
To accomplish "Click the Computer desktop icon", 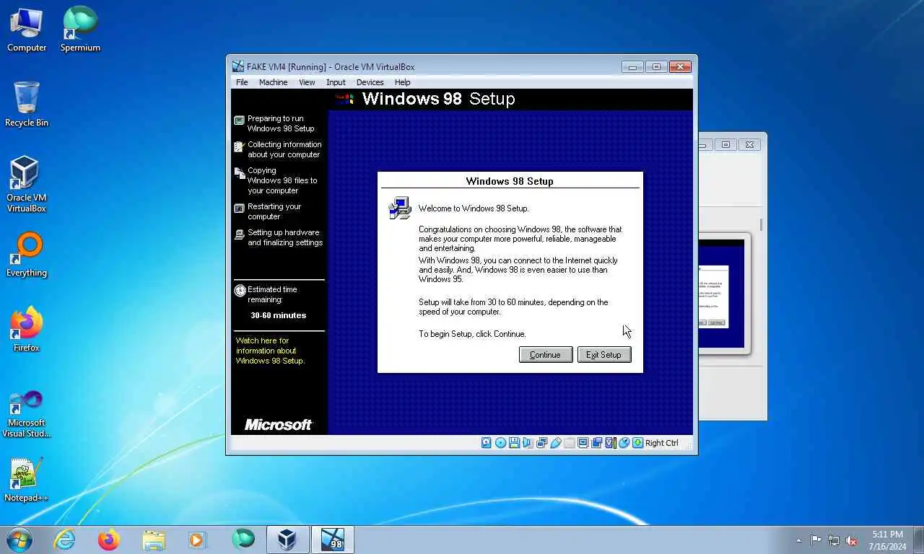I will click(27, 30).
